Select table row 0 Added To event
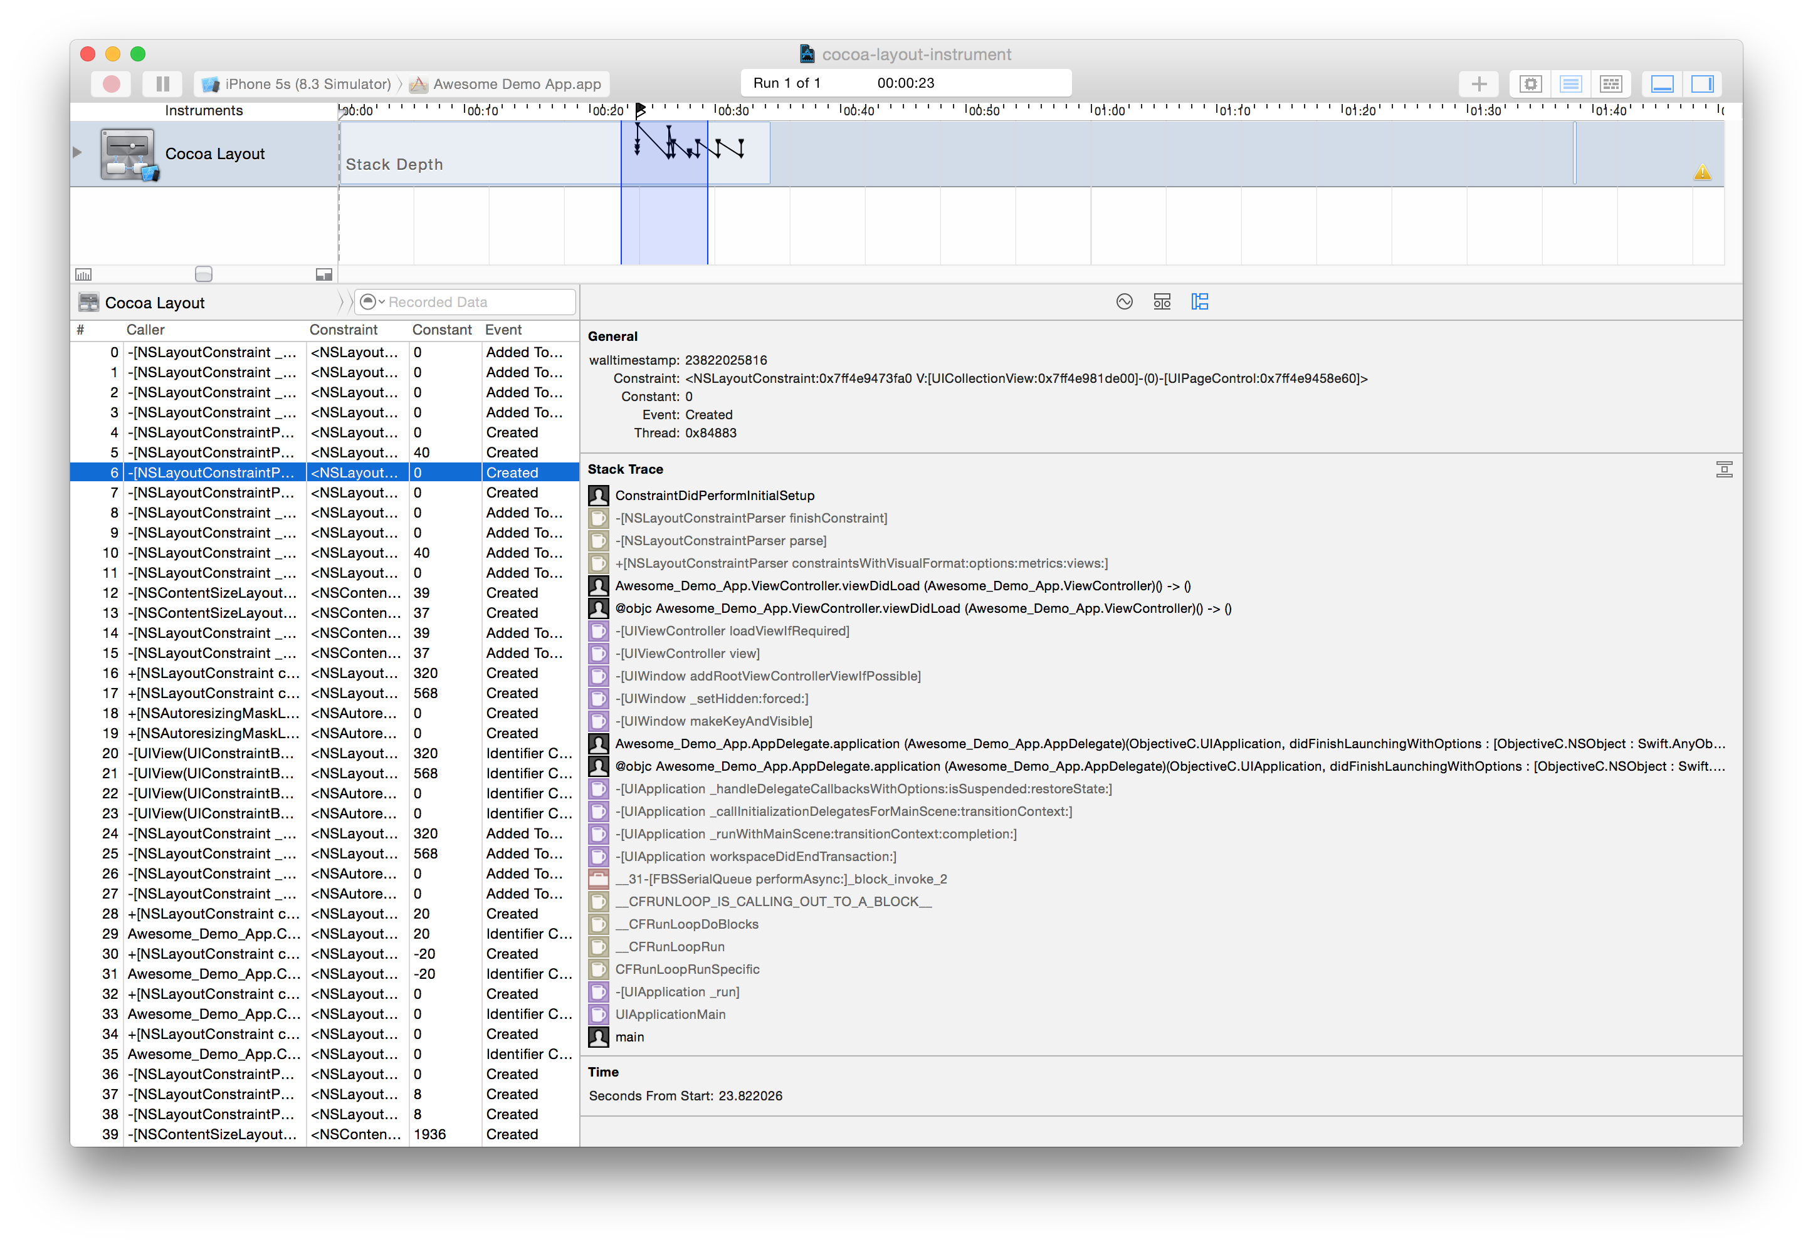Viewport: 1813px width, 1247px height. point(324,352)
